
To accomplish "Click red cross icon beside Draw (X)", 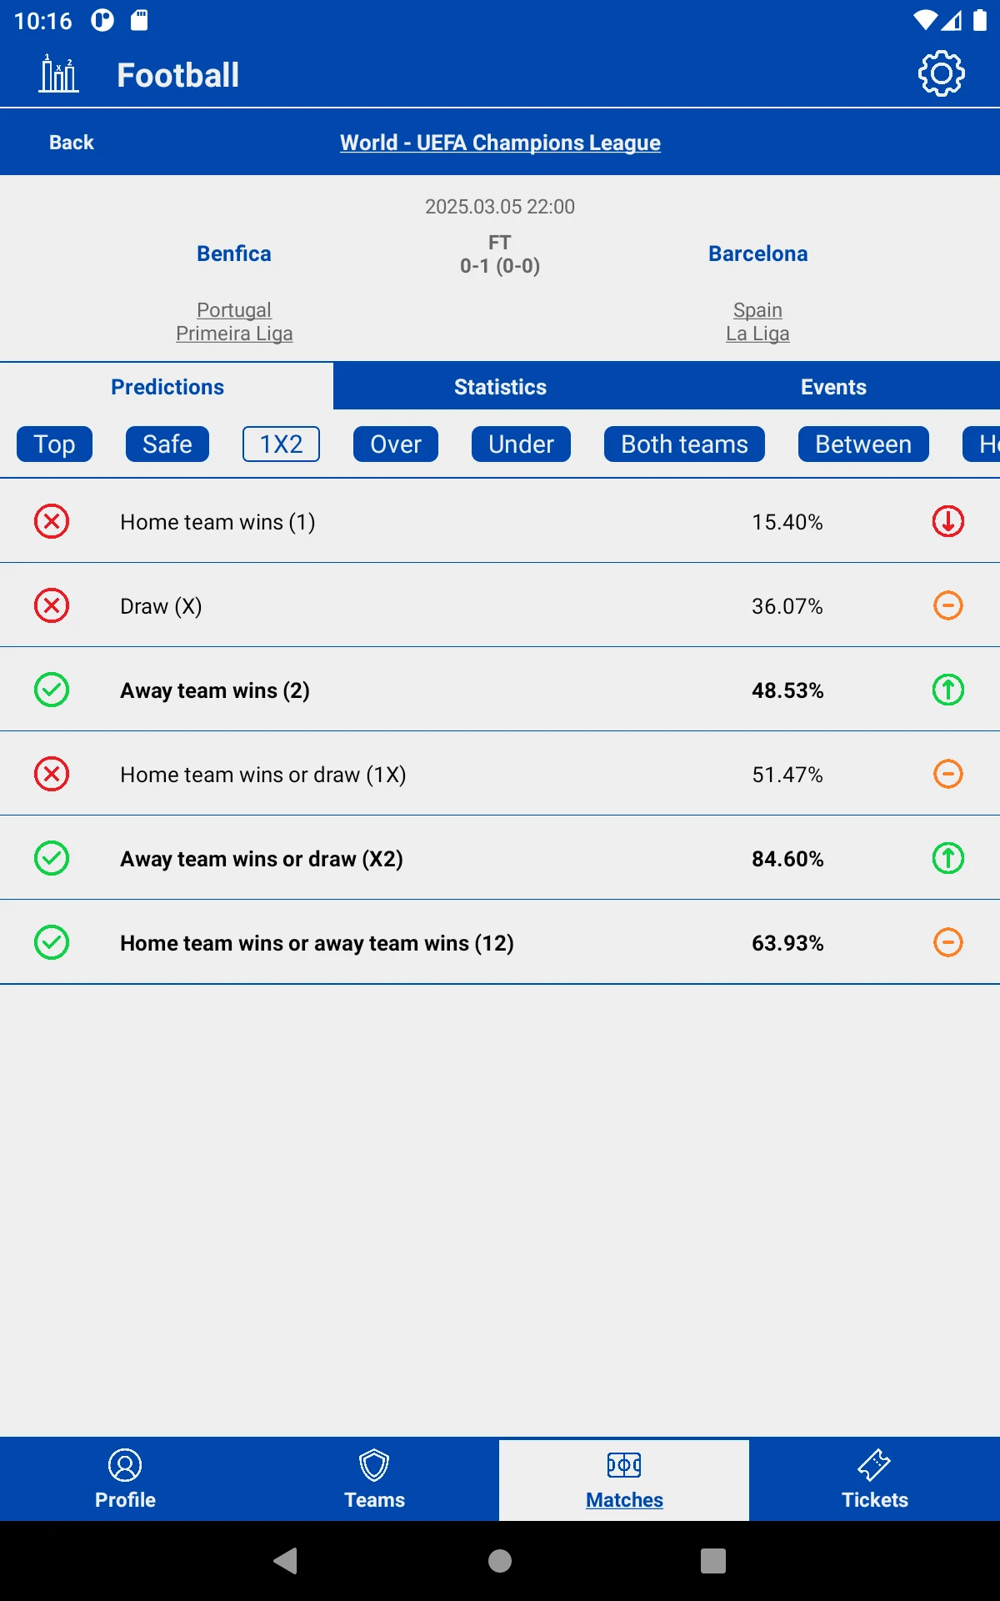I will 52,605.
